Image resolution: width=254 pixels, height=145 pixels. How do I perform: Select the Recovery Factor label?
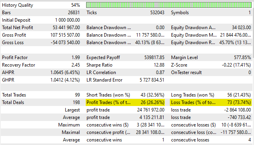coord(18,65)
